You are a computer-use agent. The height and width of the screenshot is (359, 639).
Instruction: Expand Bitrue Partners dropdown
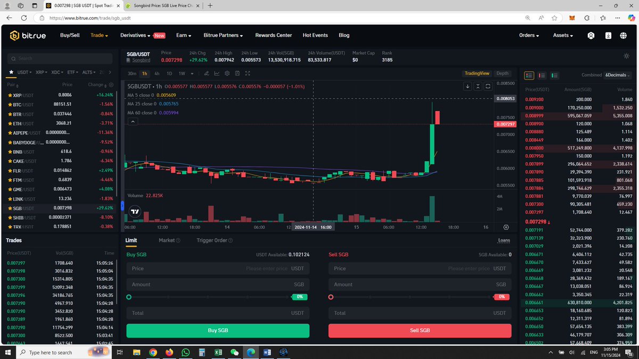(x=223, y=35)
